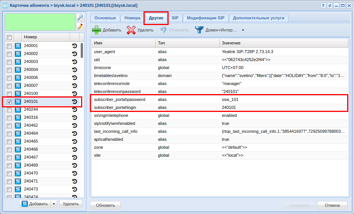Sort by the Тип column header
The image size is (354, 214).
[187, 43]
